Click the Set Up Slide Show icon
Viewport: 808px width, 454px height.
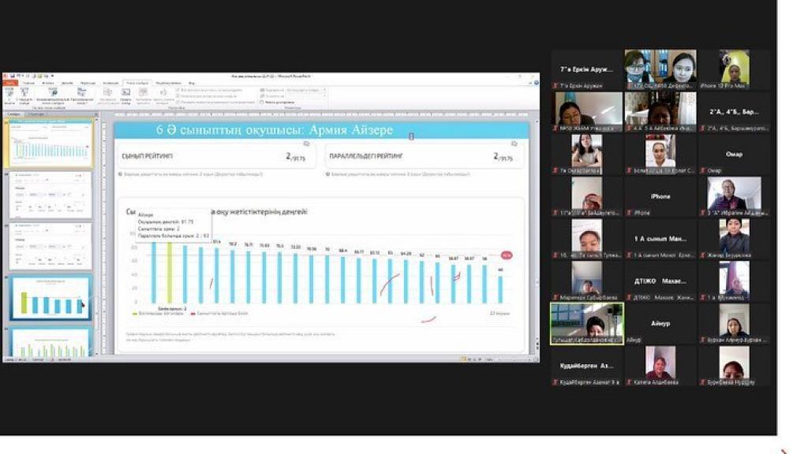point(108,93)
